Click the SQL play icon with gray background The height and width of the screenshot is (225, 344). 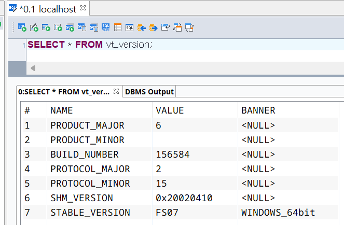70,27
